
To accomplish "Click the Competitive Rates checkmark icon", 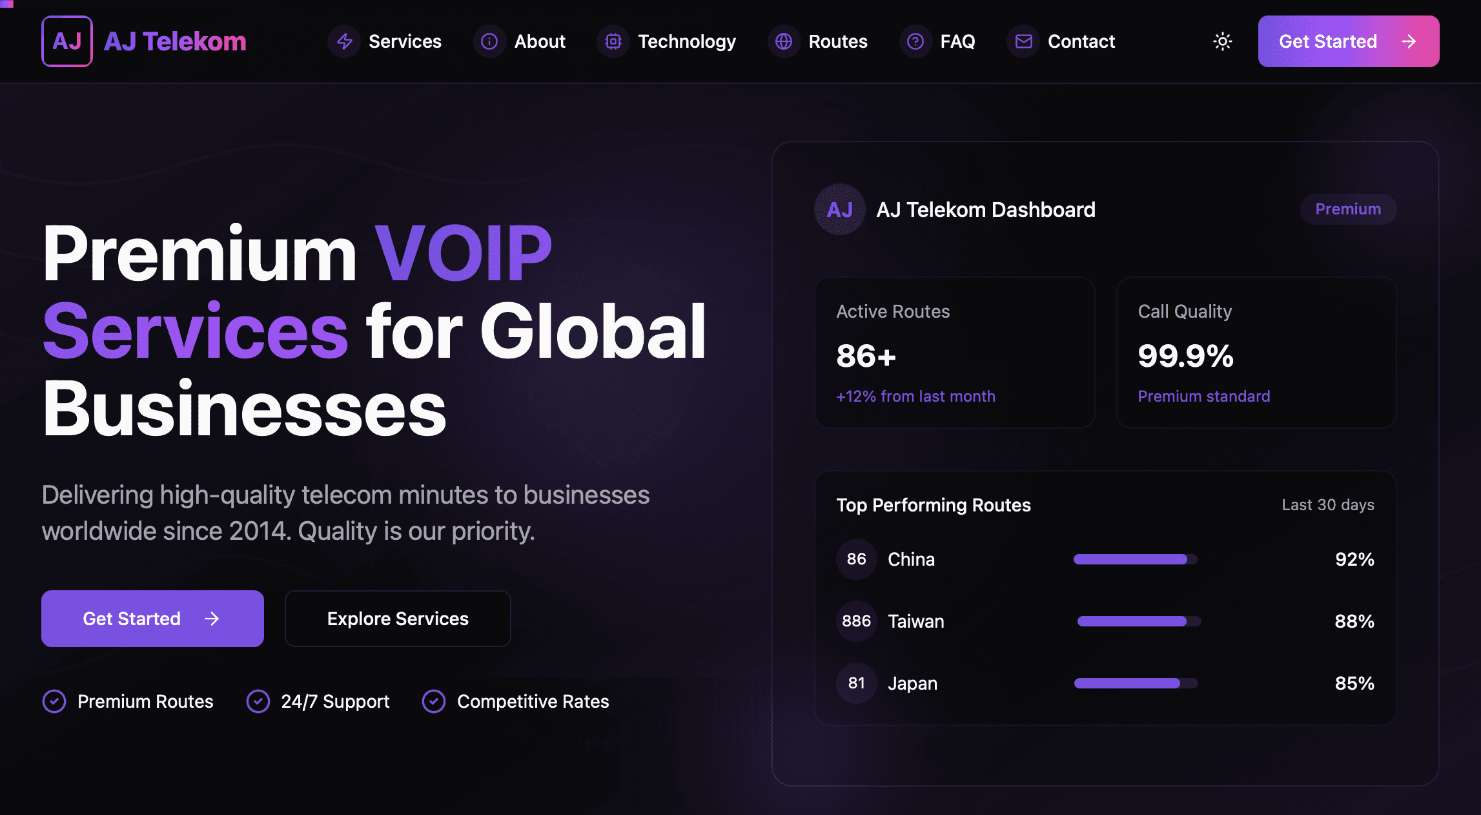I will 434,701.
